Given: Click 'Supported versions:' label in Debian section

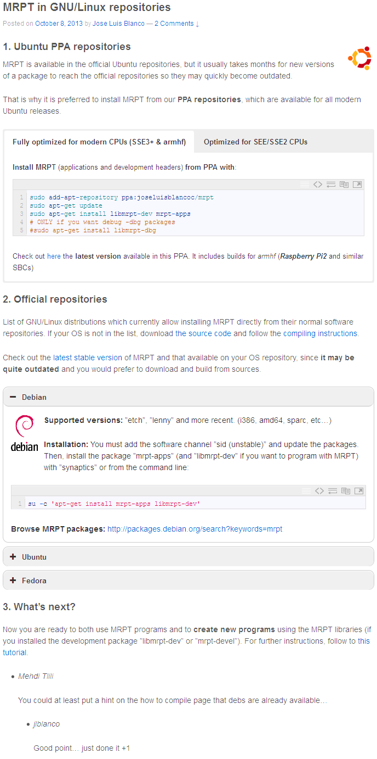Looking at the screenshot, I should tap(83, 420).
